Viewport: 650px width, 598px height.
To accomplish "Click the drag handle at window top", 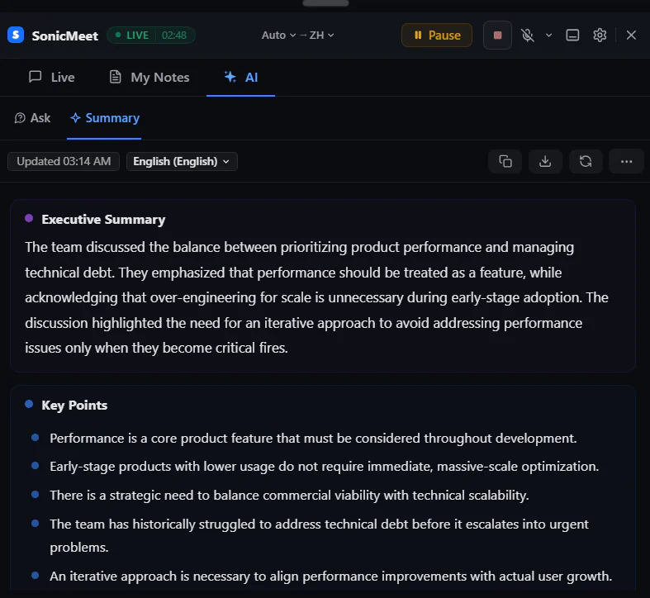I will tap(325, 3).
